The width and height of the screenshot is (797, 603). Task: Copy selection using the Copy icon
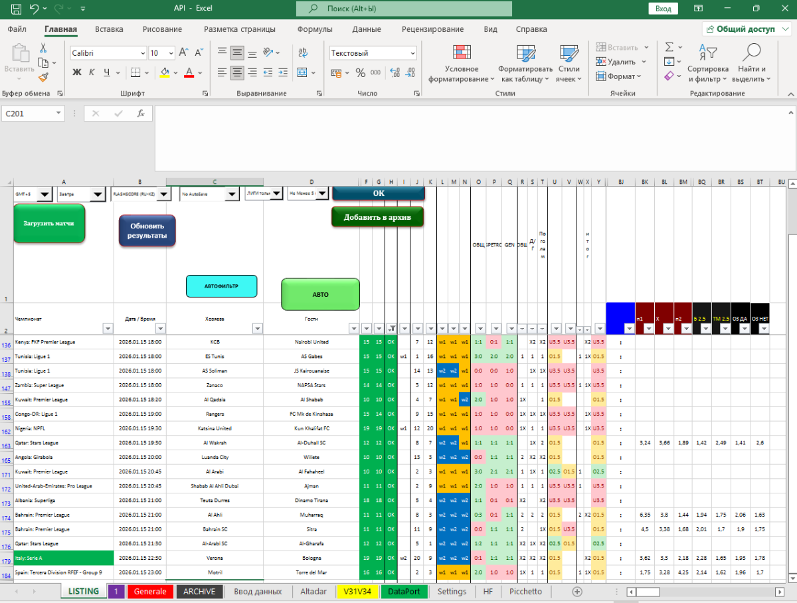pyautogui.click(x=43, y=63)
